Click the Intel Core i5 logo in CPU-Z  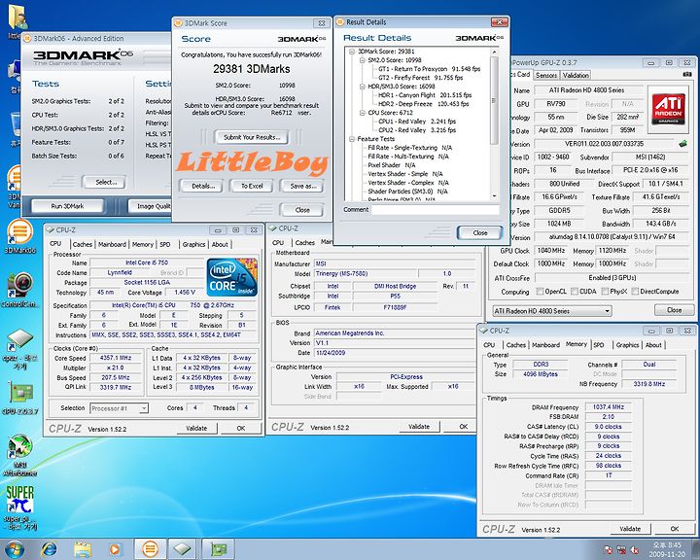232,277
